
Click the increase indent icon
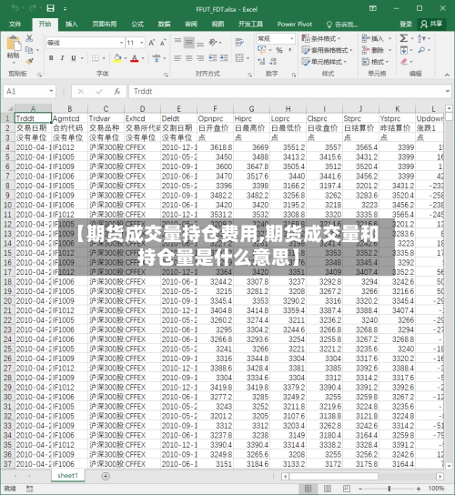224,58
